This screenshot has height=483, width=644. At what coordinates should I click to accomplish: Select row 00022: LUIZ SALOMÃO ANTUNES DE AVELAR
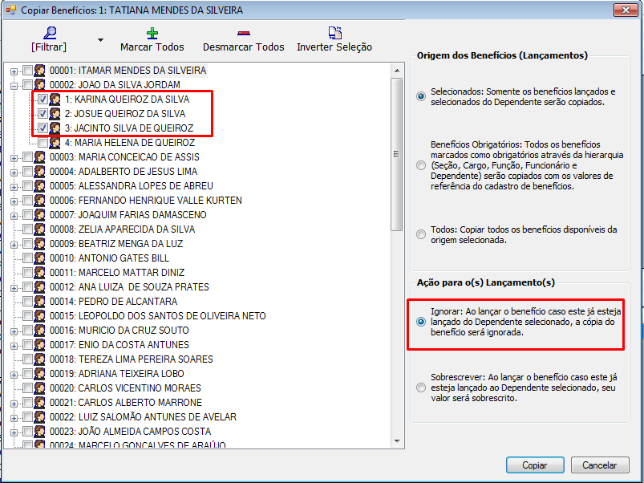click(x=143, y=417)
